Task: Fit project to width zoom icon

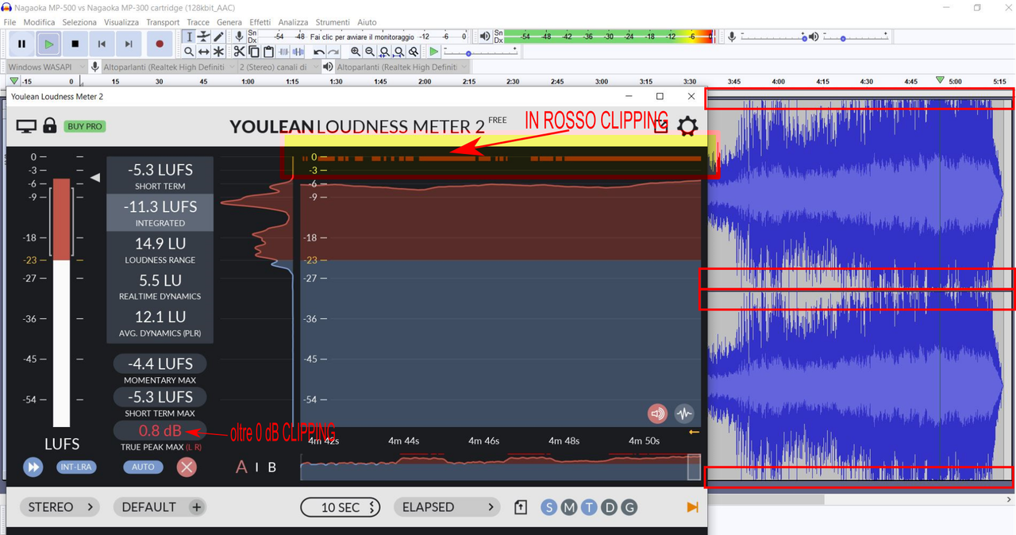Action: coord(399,52)
